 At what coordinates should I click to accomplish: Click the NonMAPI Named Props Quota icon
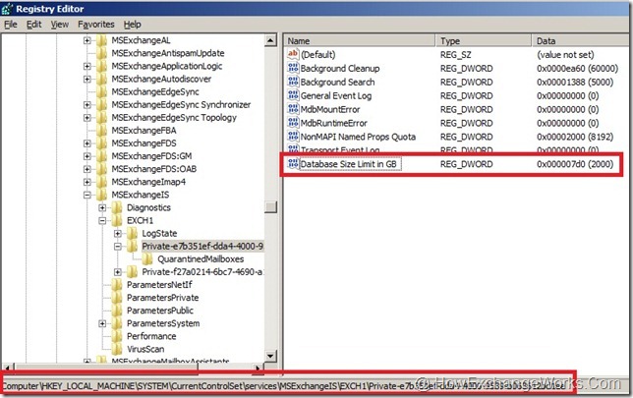293,136
